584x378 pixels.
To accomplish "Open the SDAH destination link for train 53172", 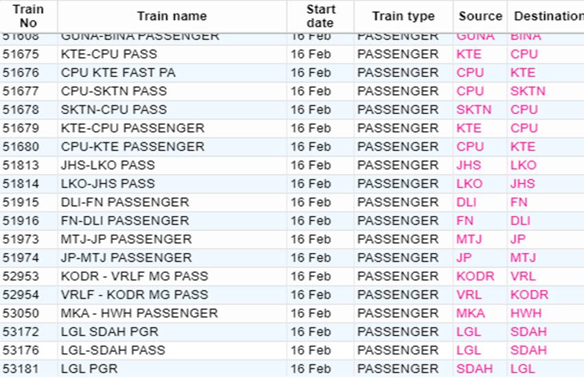I will (x=528, y=332).
